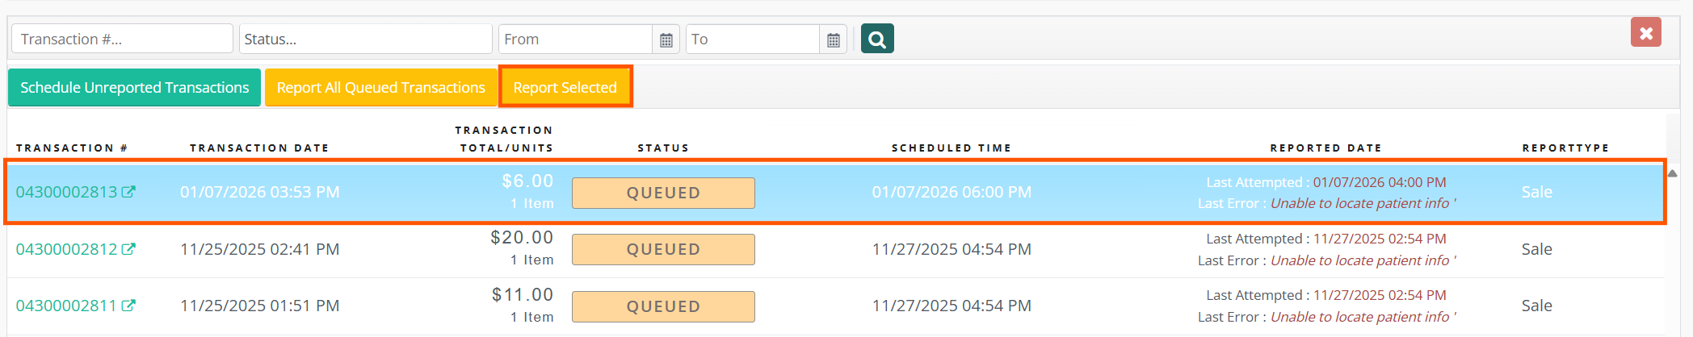Click Schedule Unreported Transactions button
1693x337 pixels.
134,87
